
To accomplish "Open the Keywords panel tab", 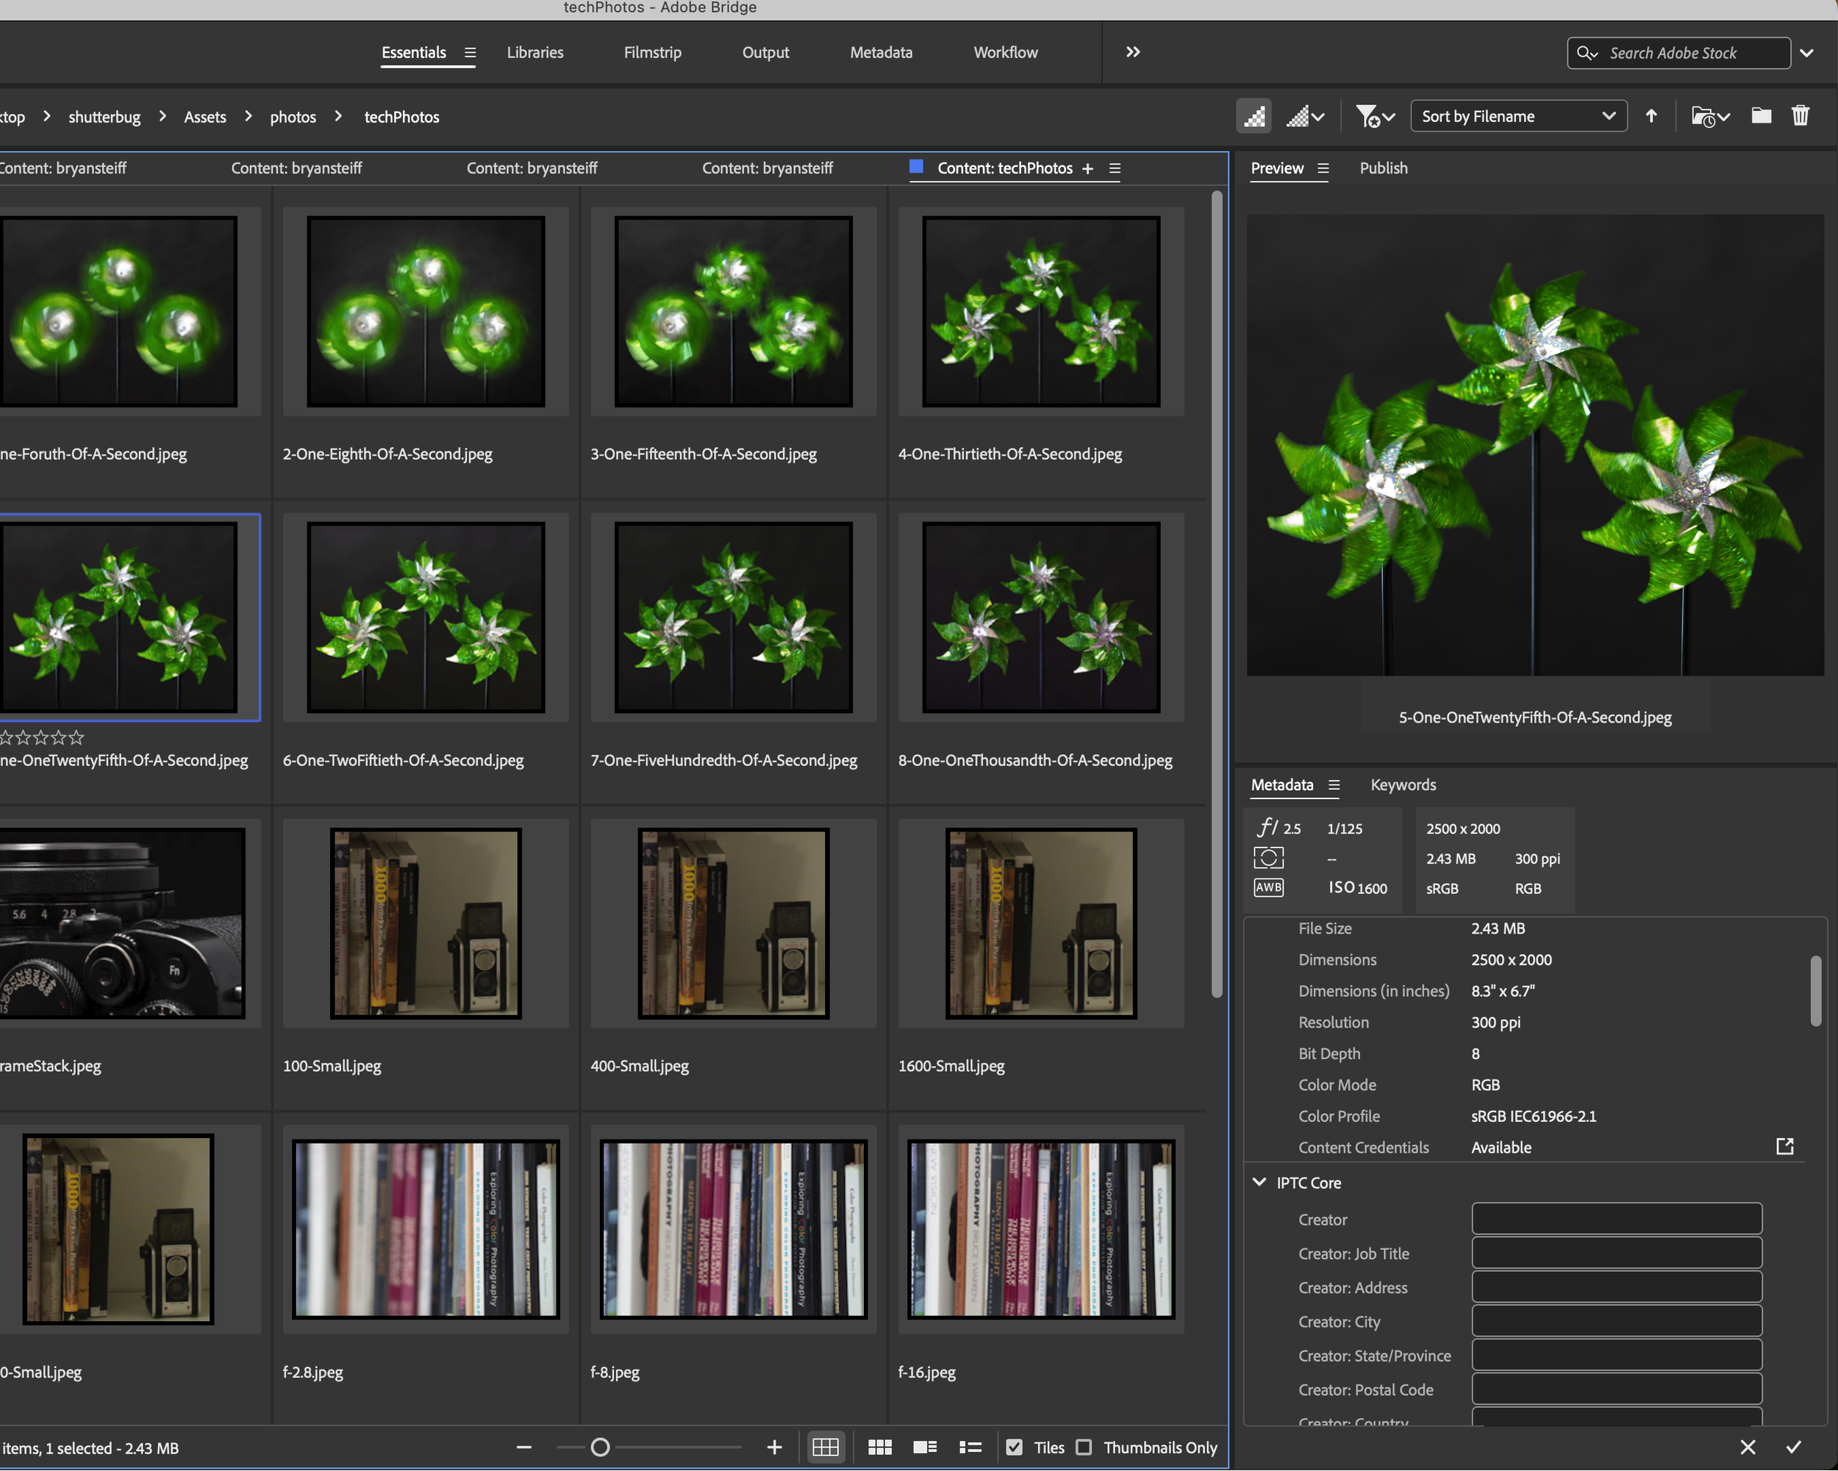I will click(1402, 784).
